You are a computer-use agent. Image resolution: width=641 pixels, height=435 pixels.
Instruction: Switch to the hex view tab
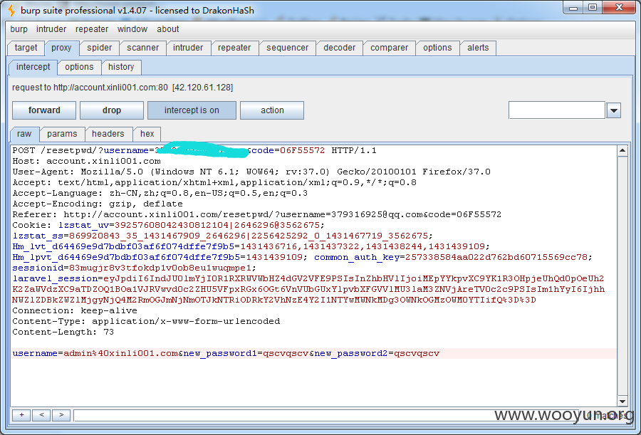point(147,134)
